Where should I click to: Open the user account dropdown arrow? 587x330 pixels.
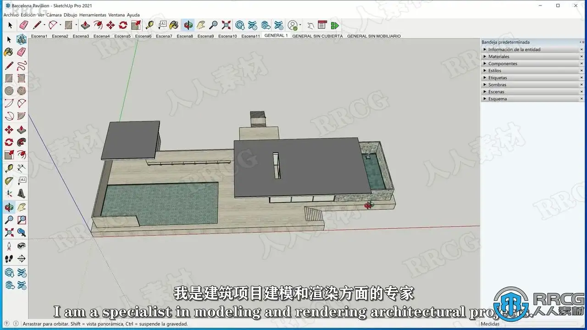pos(300,25)
